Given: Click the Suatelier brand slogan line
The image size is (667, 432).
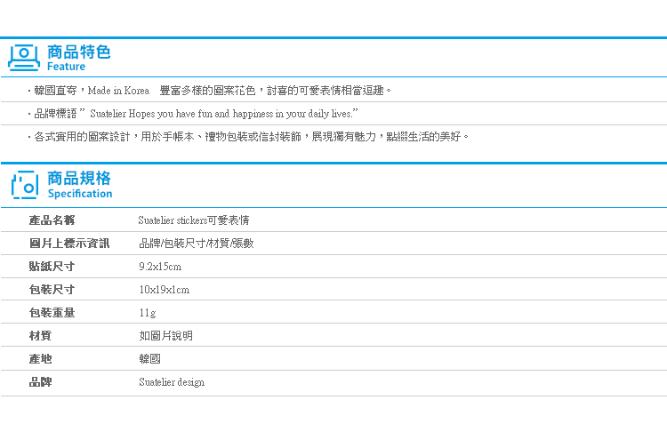Looking at the screenshot, I should [x=194, y=114].
